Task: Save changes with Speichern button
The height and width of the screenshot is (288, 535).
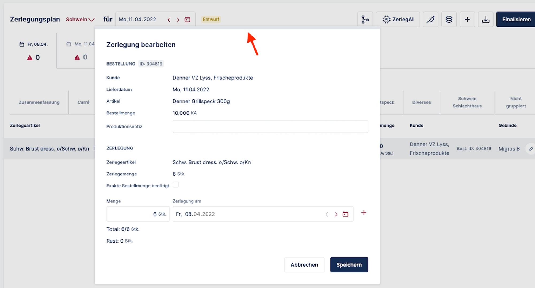Action: (349, 265)
